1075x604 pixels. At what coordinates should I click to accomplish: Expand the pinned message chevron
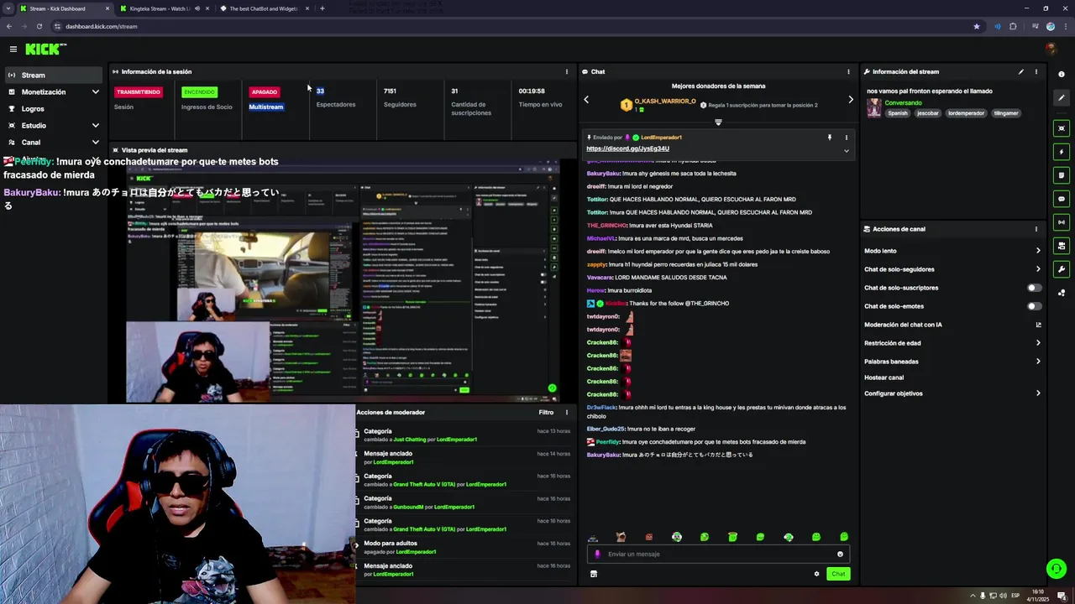click(x=846, y=151)
